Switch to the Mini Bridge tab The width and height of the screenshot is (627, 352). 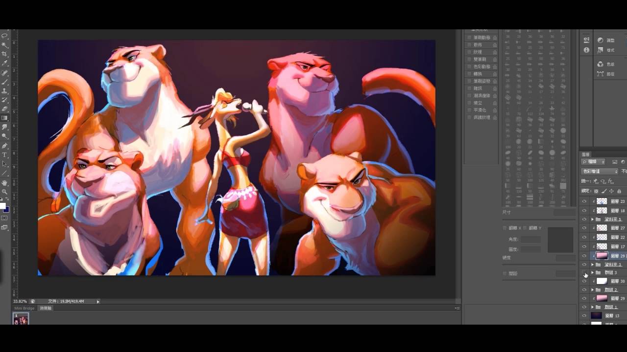pos(24,308)
